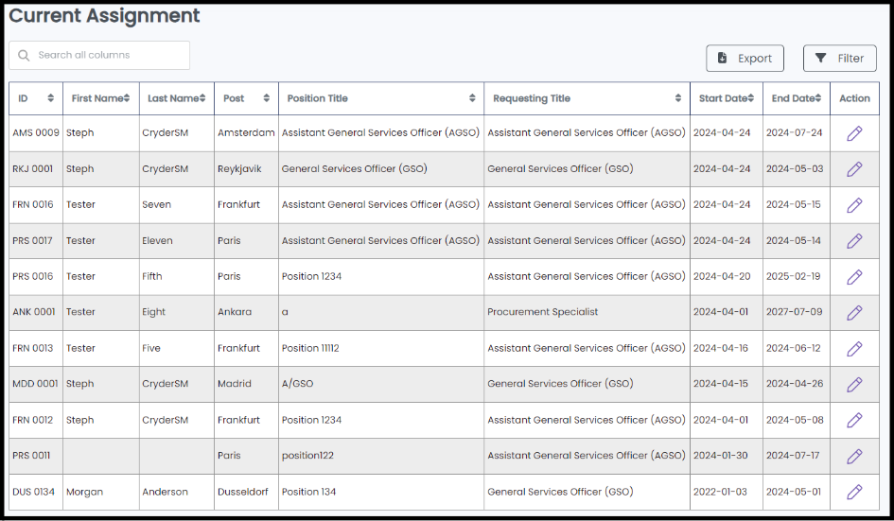Viewport: 894px width, 521px height.
Task: Click the edit pencil for FRN 0013
Action: (854, 349)
